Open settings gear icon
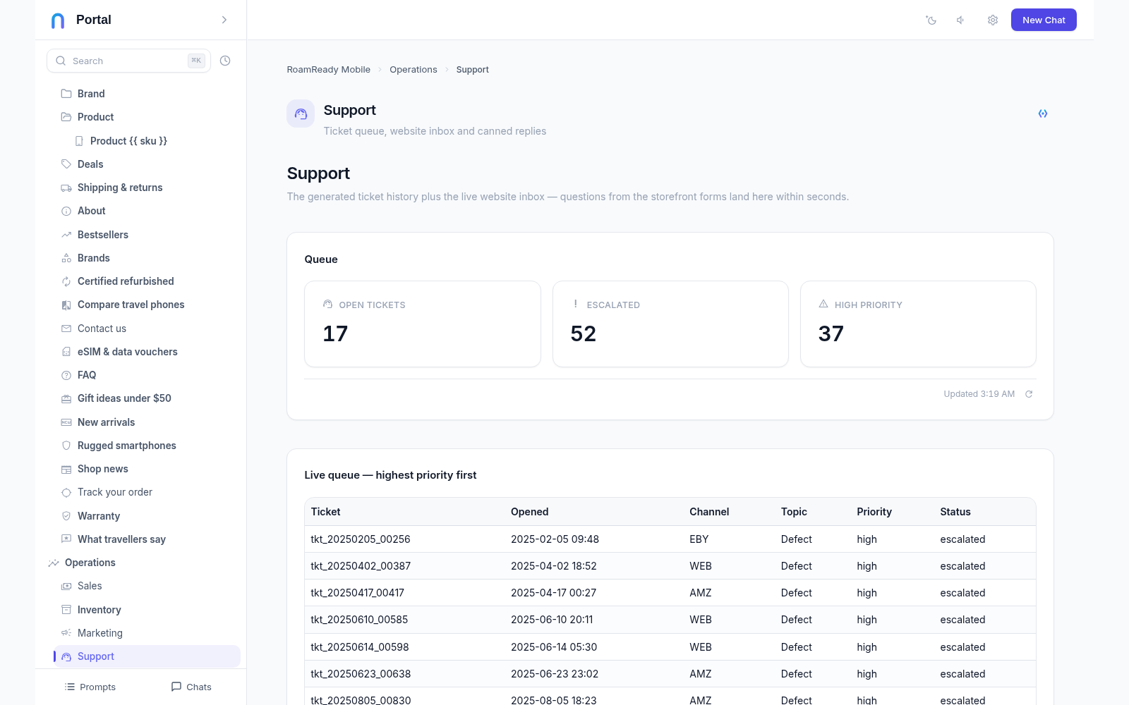1129x705 pixels. click(x=993, y=20)
